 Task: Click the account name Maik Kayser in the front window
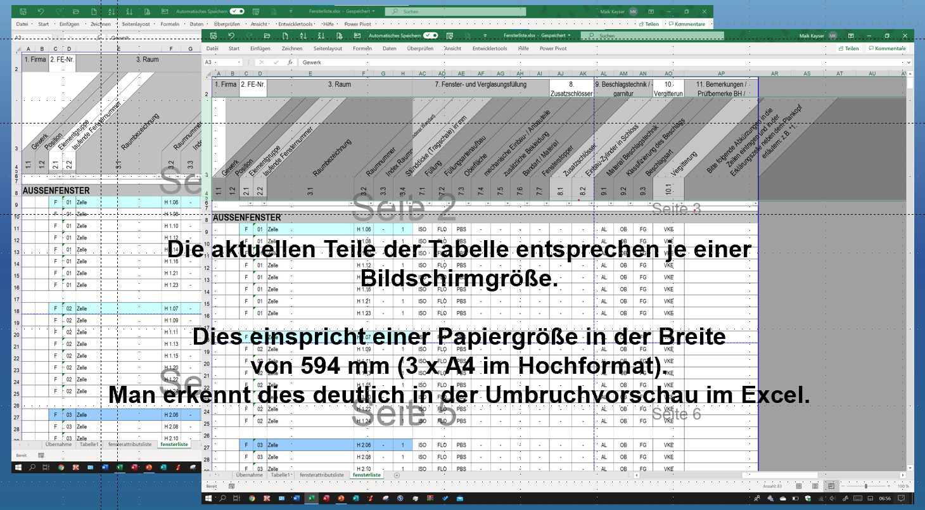(x=813, y=36)
